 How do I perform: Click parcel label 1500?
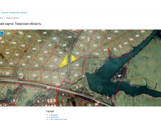pyautogui.click(x=131, y=39)
